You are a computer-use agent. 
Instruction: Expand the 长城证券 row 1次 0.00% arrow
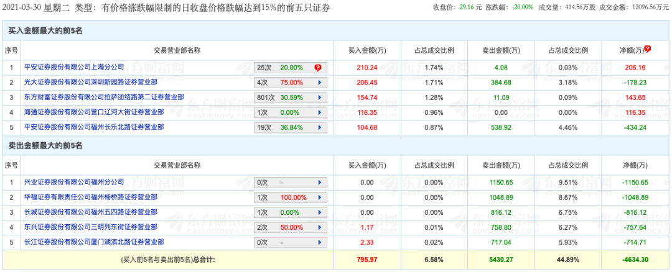tap(319, 212)
